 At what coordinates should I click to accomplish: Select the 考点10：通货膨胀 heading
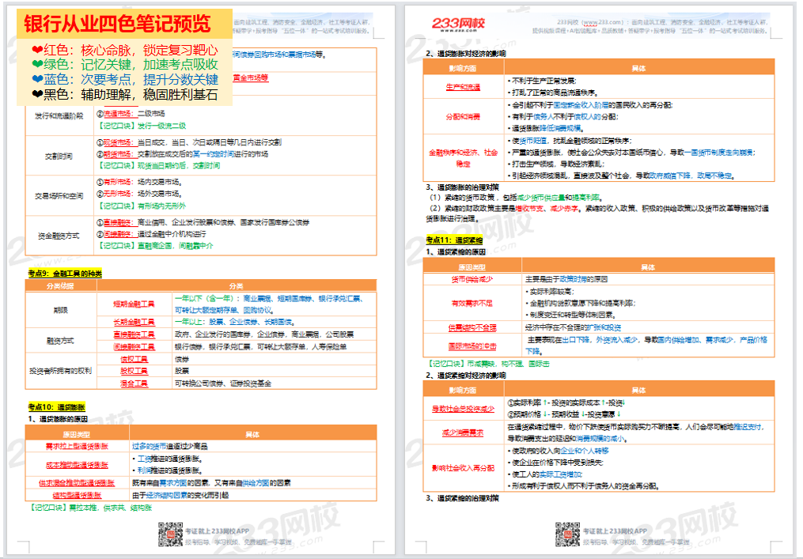56,406
